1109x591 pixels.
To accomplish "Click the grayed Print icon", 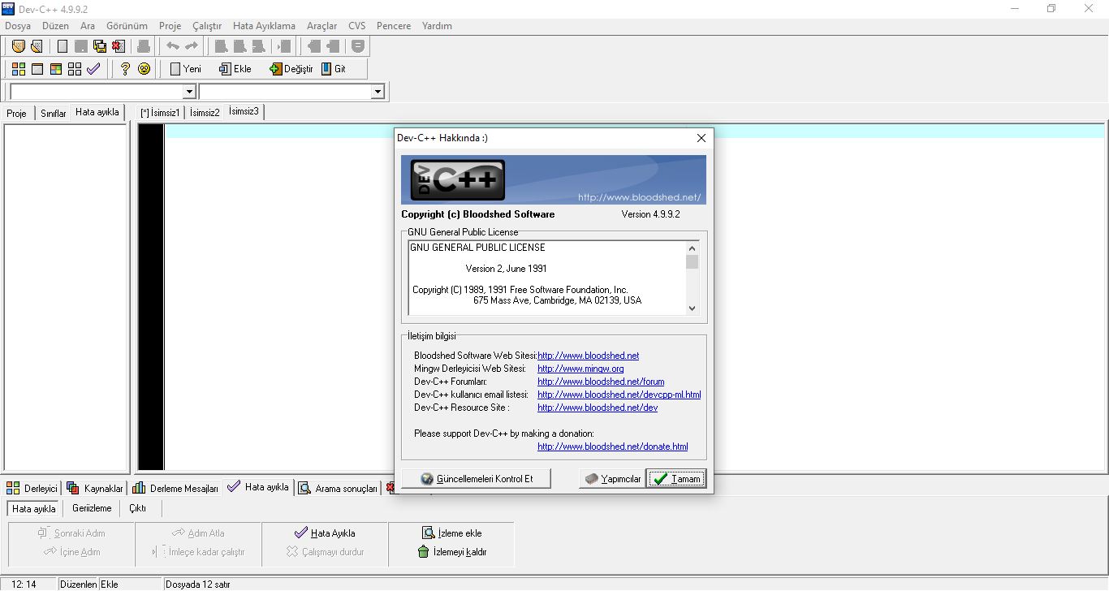I will pyautogui.click(x=144, y=46).
